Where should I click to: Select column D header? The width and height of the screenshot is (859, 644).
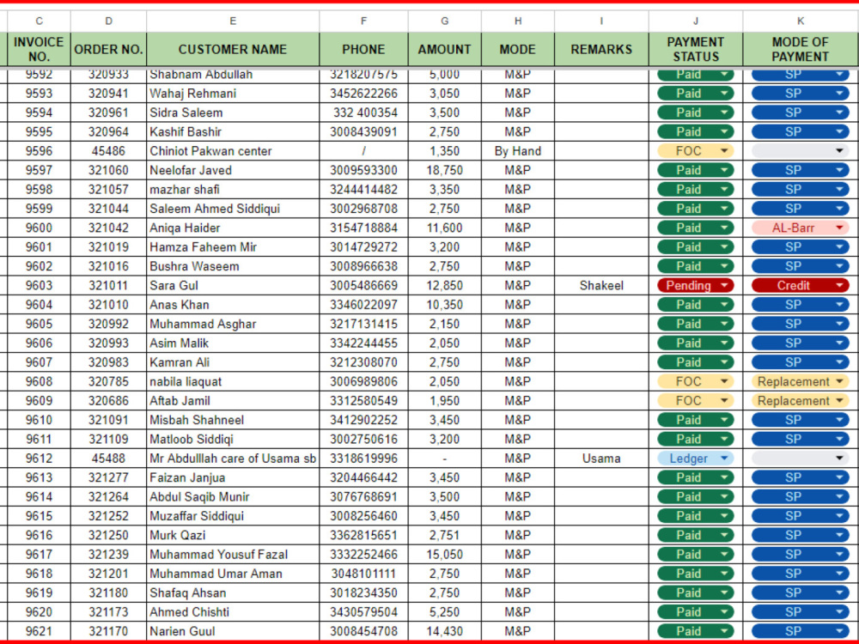[x=108, y=21]
